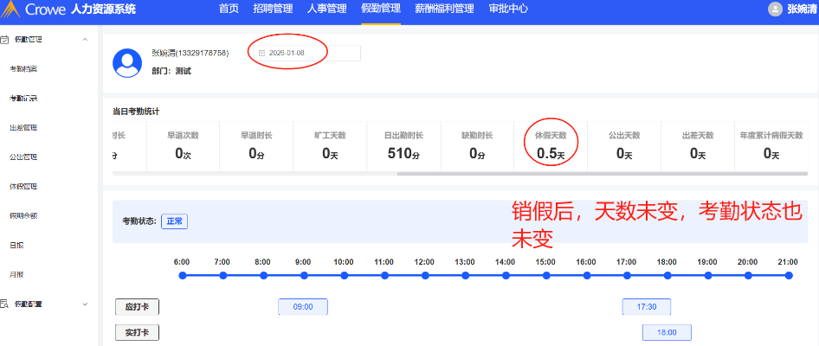Click the 实打卡 button
819x346 pixels.
point(137,332)
